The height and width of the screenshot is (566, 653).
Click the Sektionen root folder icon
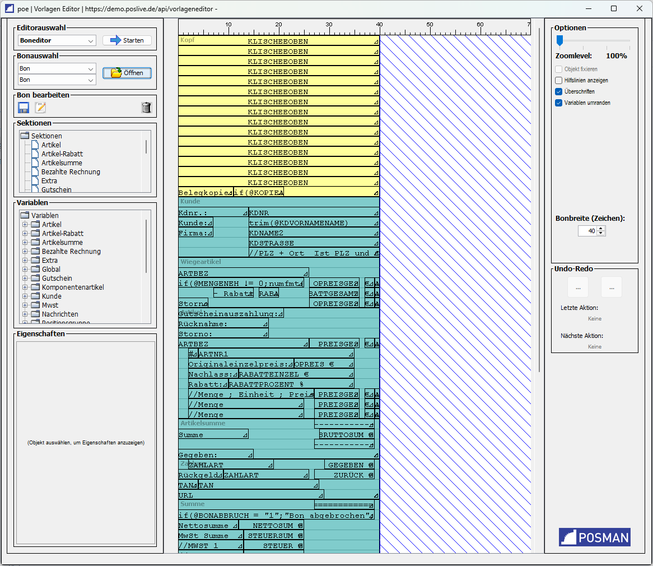tap(24, 135)
